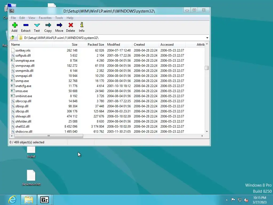Open the View menu
The image size is (273, 205).
[x=32, y=18]
